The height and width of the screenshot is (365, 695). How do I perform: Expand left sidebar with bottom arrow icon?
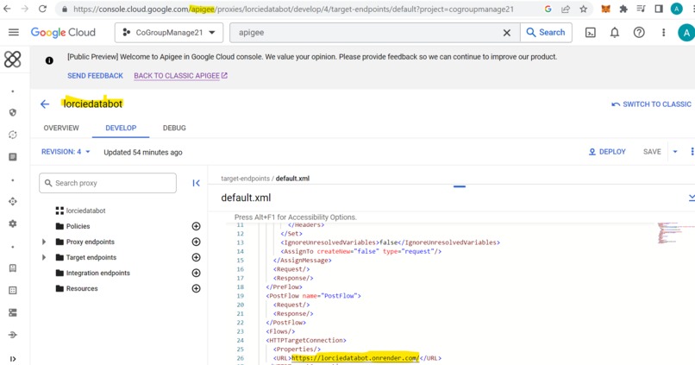pos(12,359)
